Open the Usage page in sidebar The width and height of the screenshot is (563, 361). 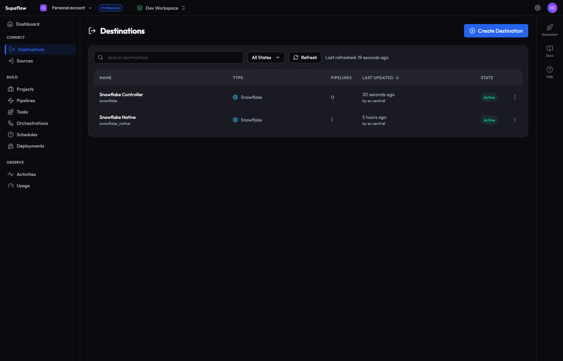(x=23, y=186)
